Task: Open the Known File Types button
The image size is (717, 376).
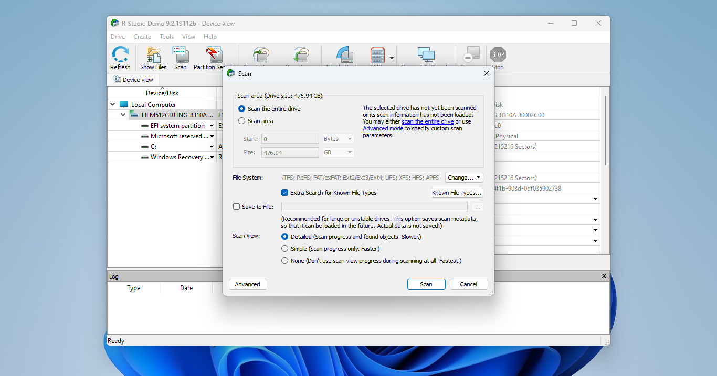Action: (457, 193)
